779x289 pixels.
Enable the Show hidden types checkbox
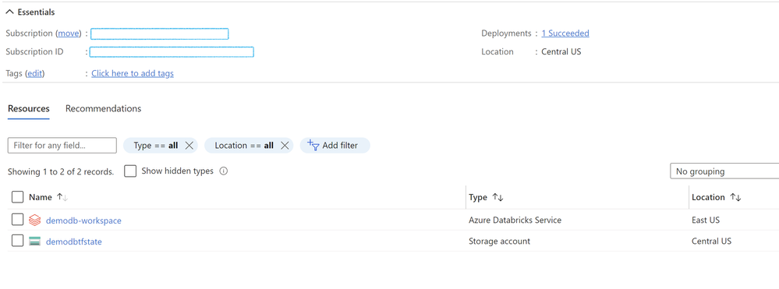130,171
